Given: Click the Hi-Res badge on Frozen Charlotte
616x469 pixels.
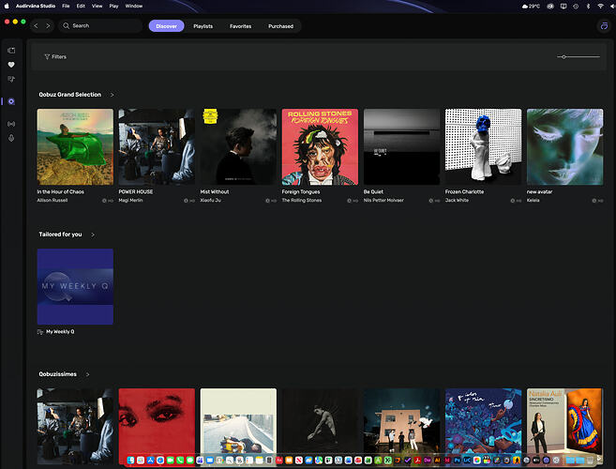Looking at the screenshot, I should [x=516, y=201].
